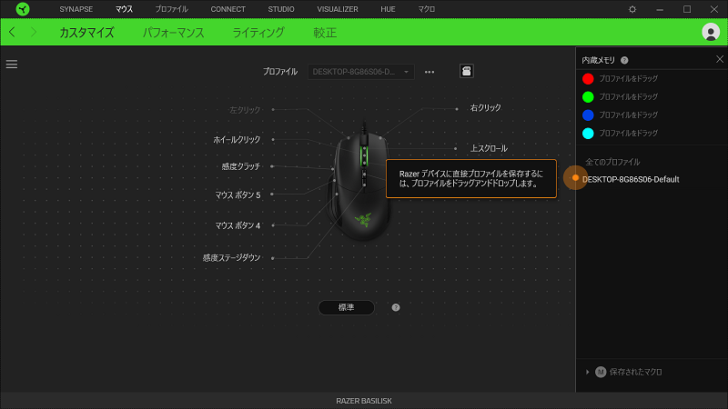Switch to the VISUALIZER tab
Viewport: 728px width, 409px height.
(338, 9)
